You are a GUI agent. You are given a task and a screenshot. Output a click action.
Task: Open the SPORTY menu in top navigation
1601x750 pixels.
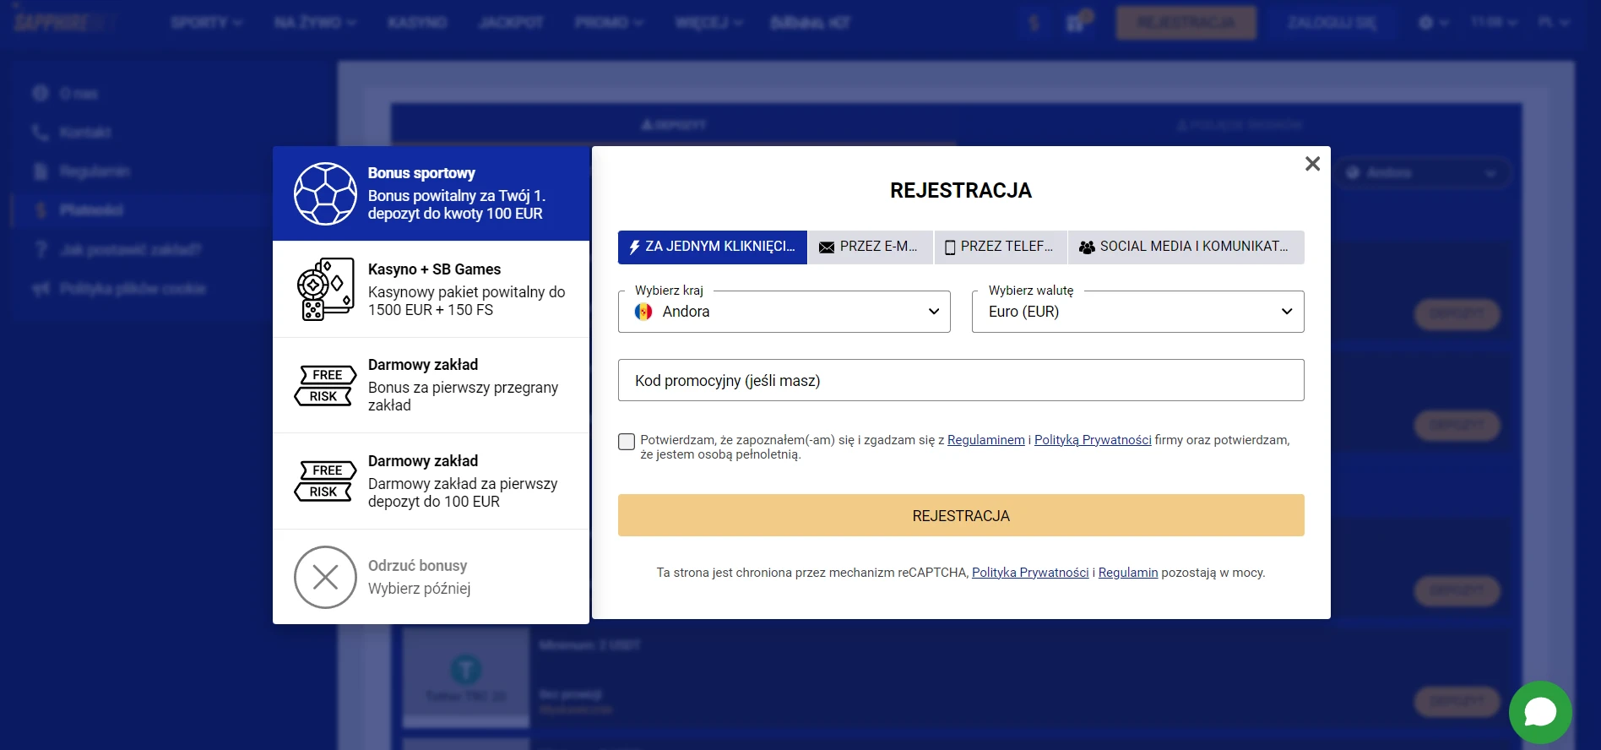pos(206,23)
